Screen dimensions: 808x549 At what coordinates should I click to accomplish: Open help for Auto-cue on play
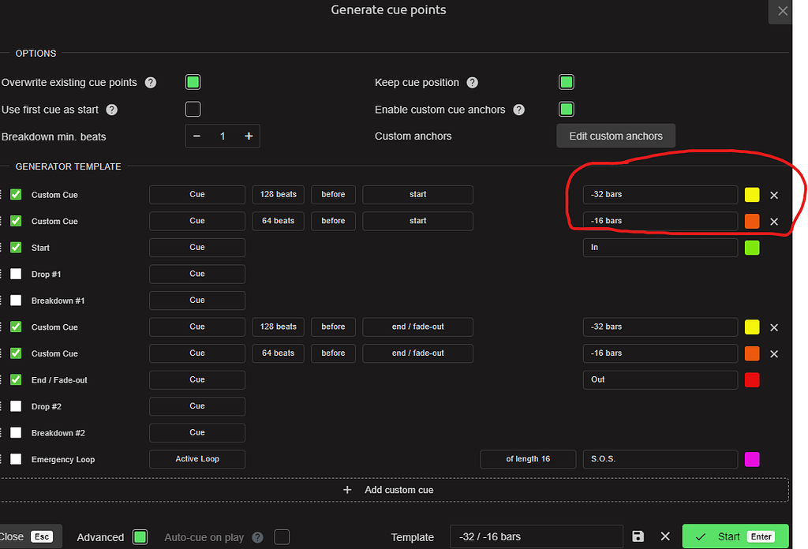pos(257,537)
